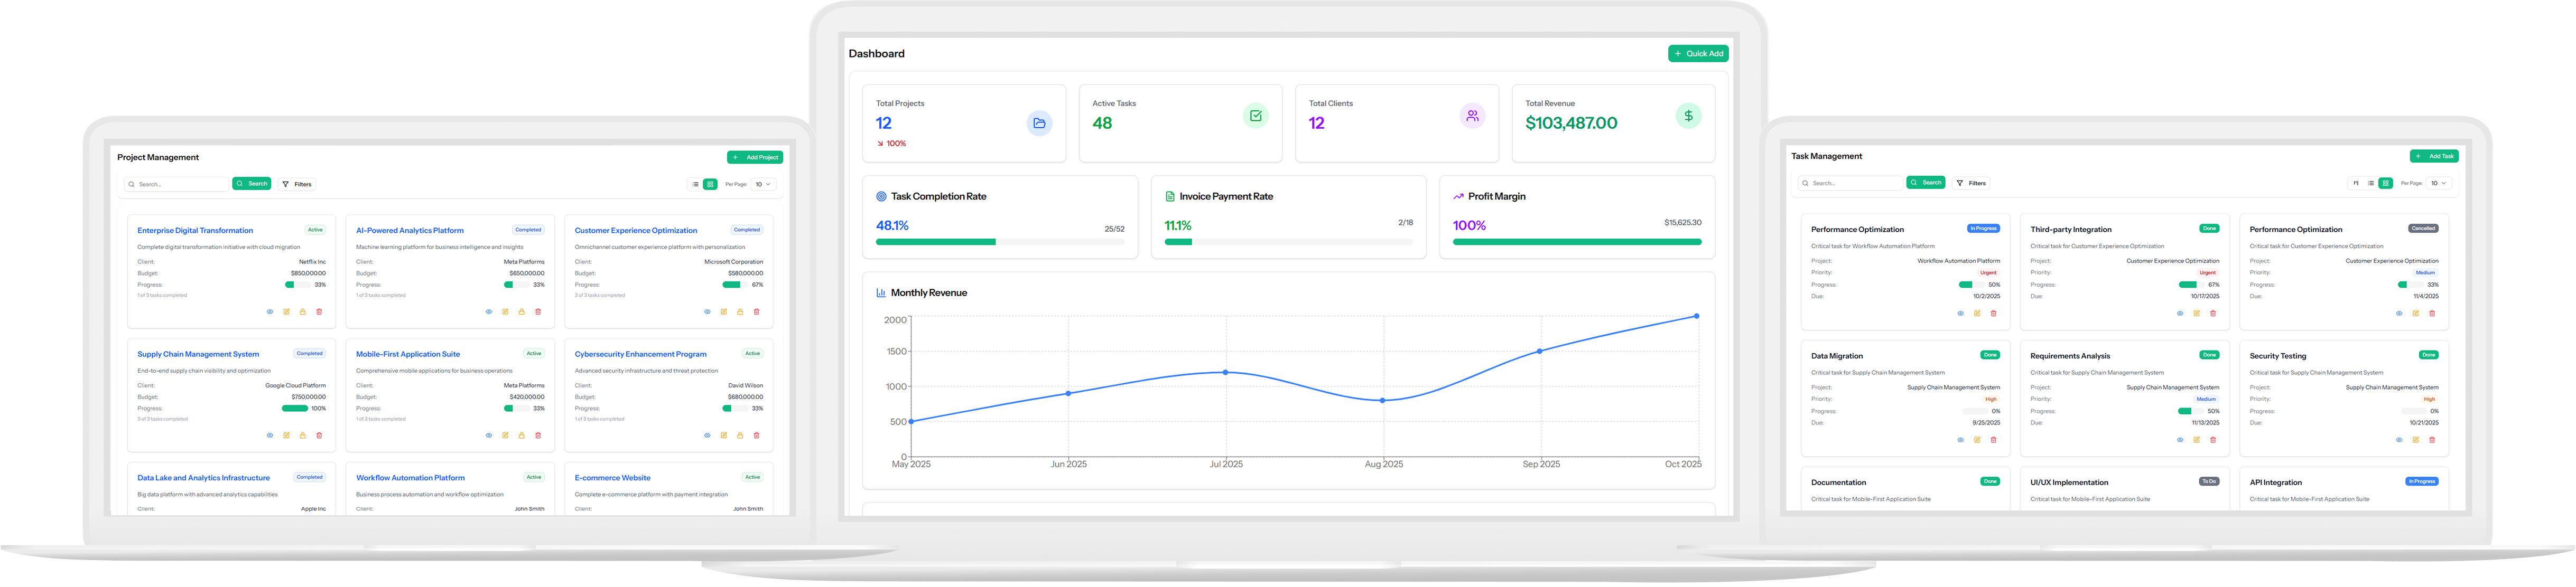The height and width of the screenshot is (587, 2576).
Task: Edit the AI-Powered Analytics Platform project
Action: tap(505, 311)
